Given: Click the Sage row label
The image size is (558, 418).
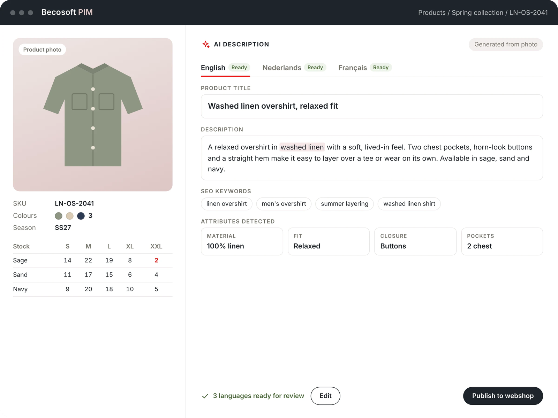Looking at the screenshot, I should (x=20, y=261).
